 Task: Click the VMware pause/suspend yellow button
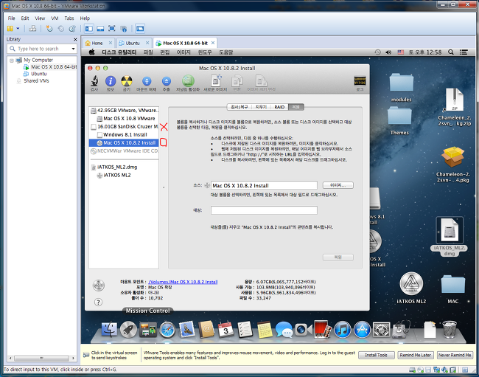(10, 29)
